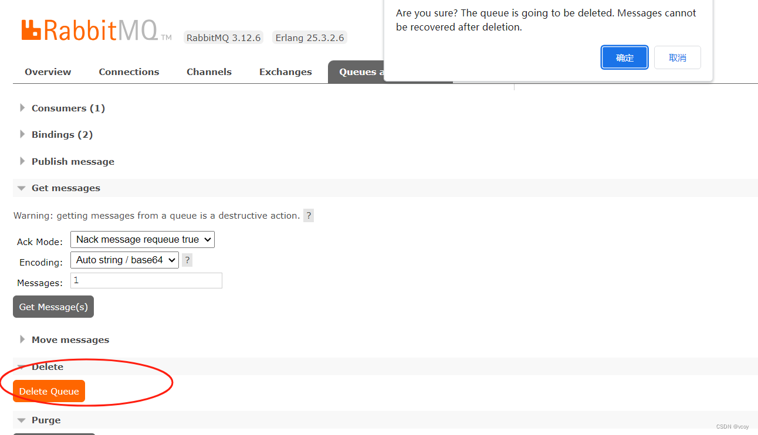Collapse the Purge section
The height and width of the screenshot is (435, 758).
385,420
